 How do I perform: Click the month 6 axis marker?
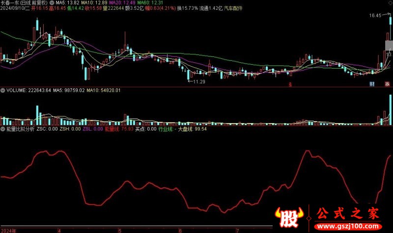[x=180, y=231]
